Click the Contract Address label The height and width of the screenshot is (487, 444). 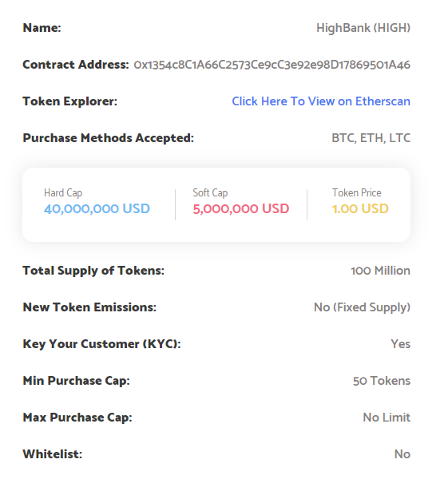(x=76, y=65)
